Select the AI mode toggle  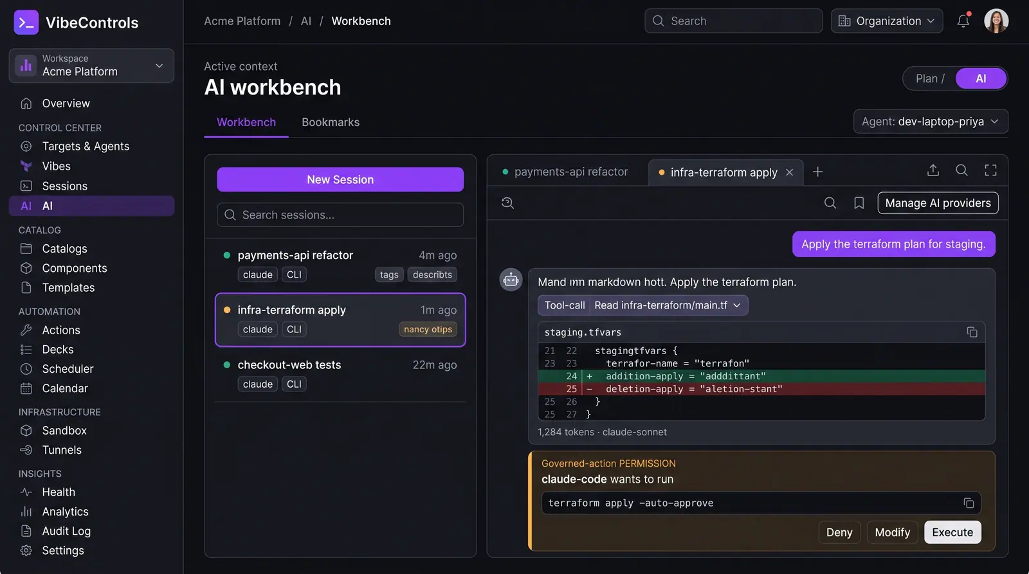tap(981, 78)
